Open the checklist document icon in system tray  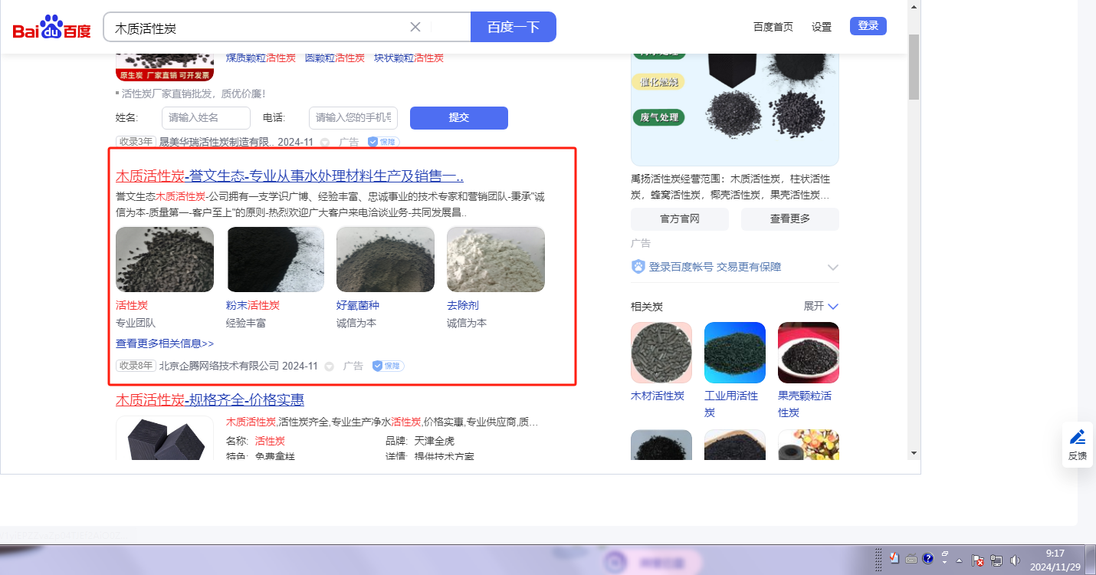tap(894, 559)
